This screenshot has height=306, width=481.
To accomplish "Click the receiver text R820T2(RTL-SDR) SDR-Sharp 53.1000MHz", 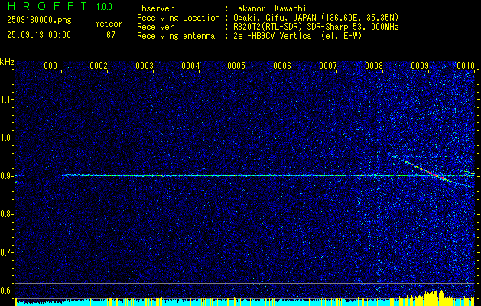I will [316, 27].
